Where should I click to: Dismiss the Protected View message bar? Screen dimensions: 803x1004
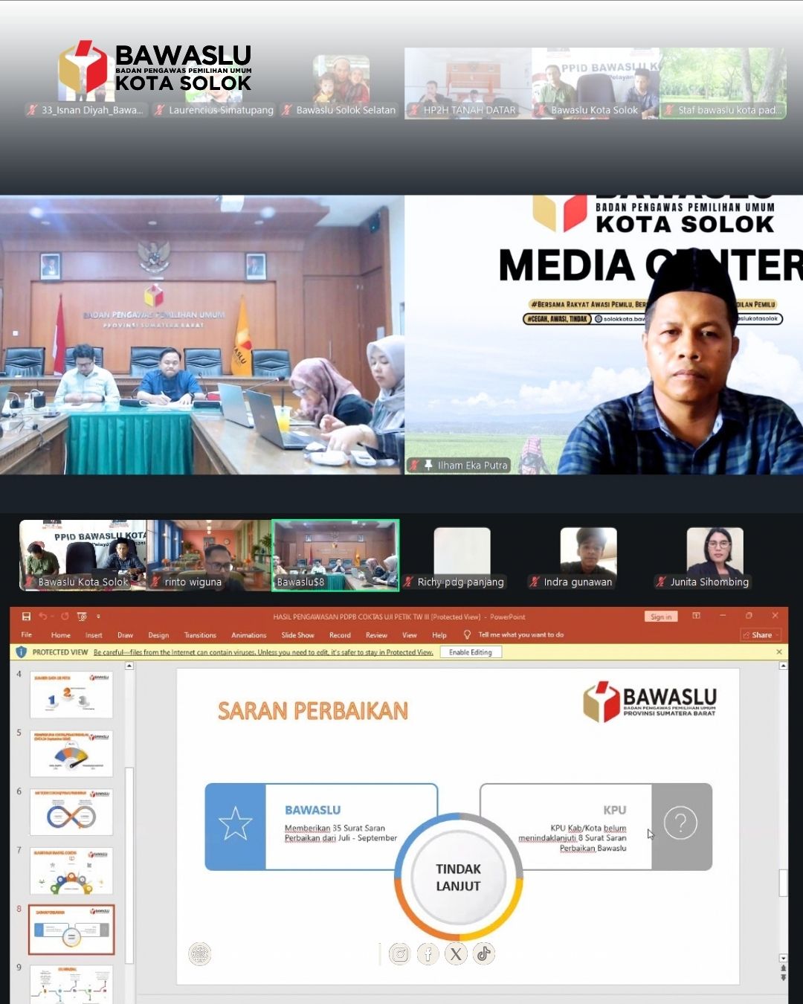[779, 652]
